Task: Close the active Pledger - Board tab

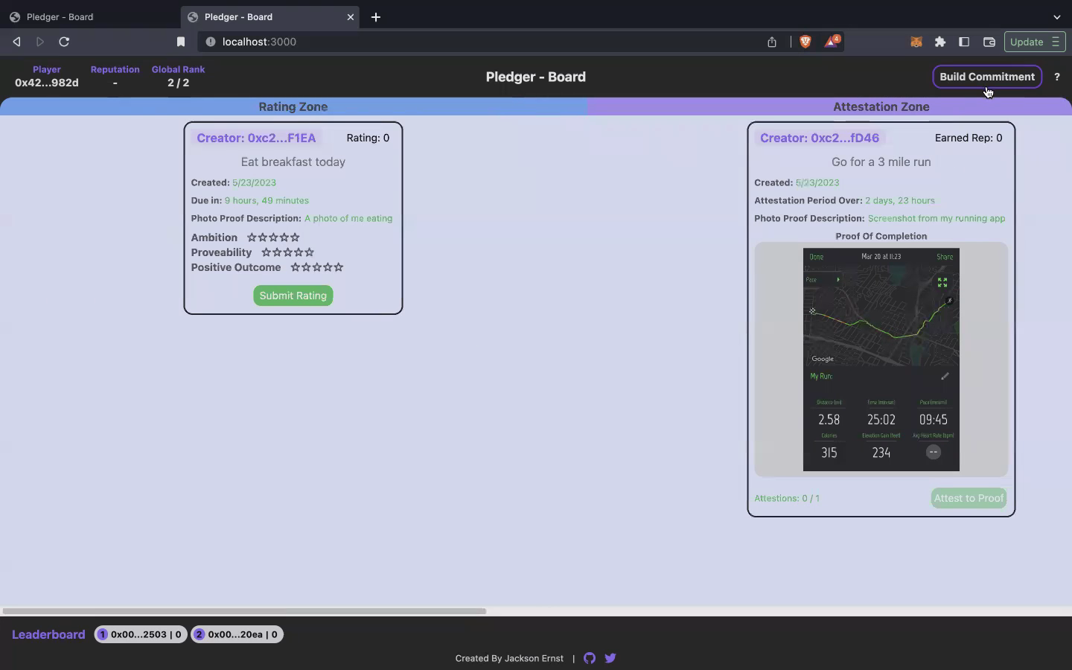Action: pyautogui.click(x=351, y=16)
